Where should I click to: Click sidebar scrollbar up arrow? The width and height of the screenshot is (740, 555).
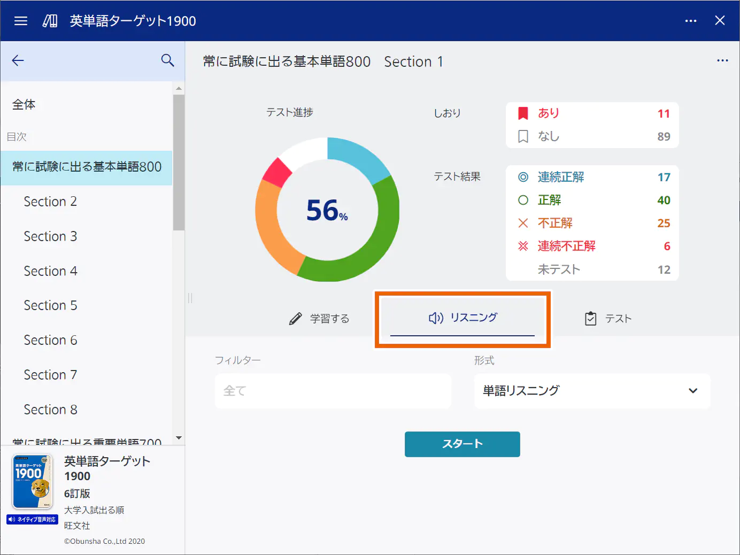[x=179, y=88]
